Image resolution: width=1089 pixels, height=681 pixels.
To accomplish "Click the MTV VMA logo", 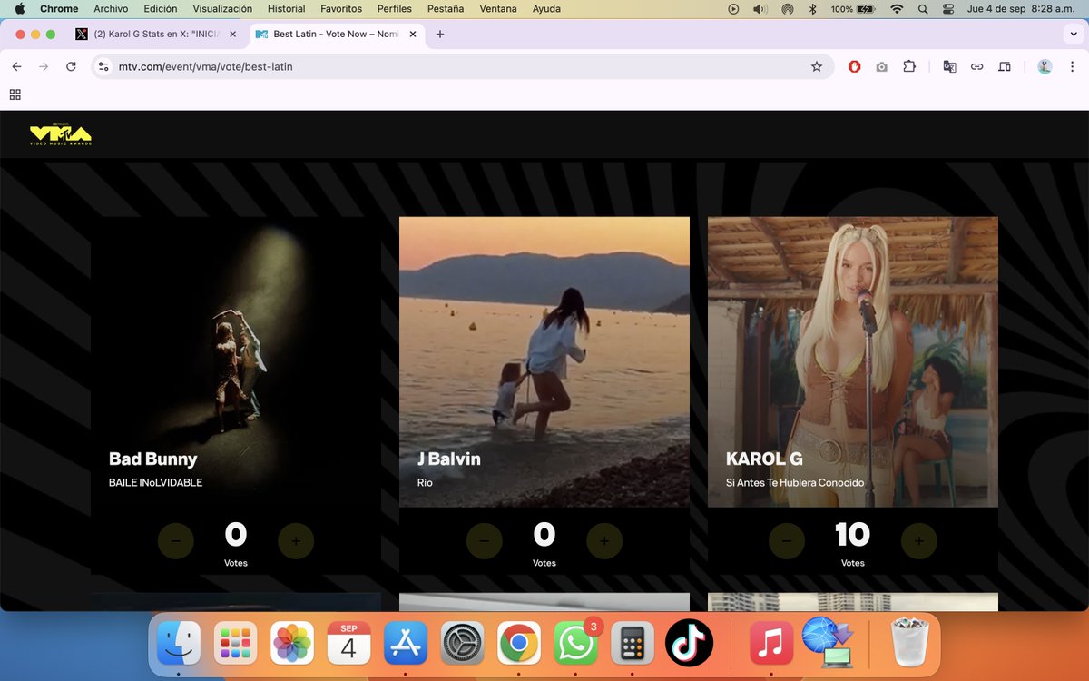I will (60, 135).
